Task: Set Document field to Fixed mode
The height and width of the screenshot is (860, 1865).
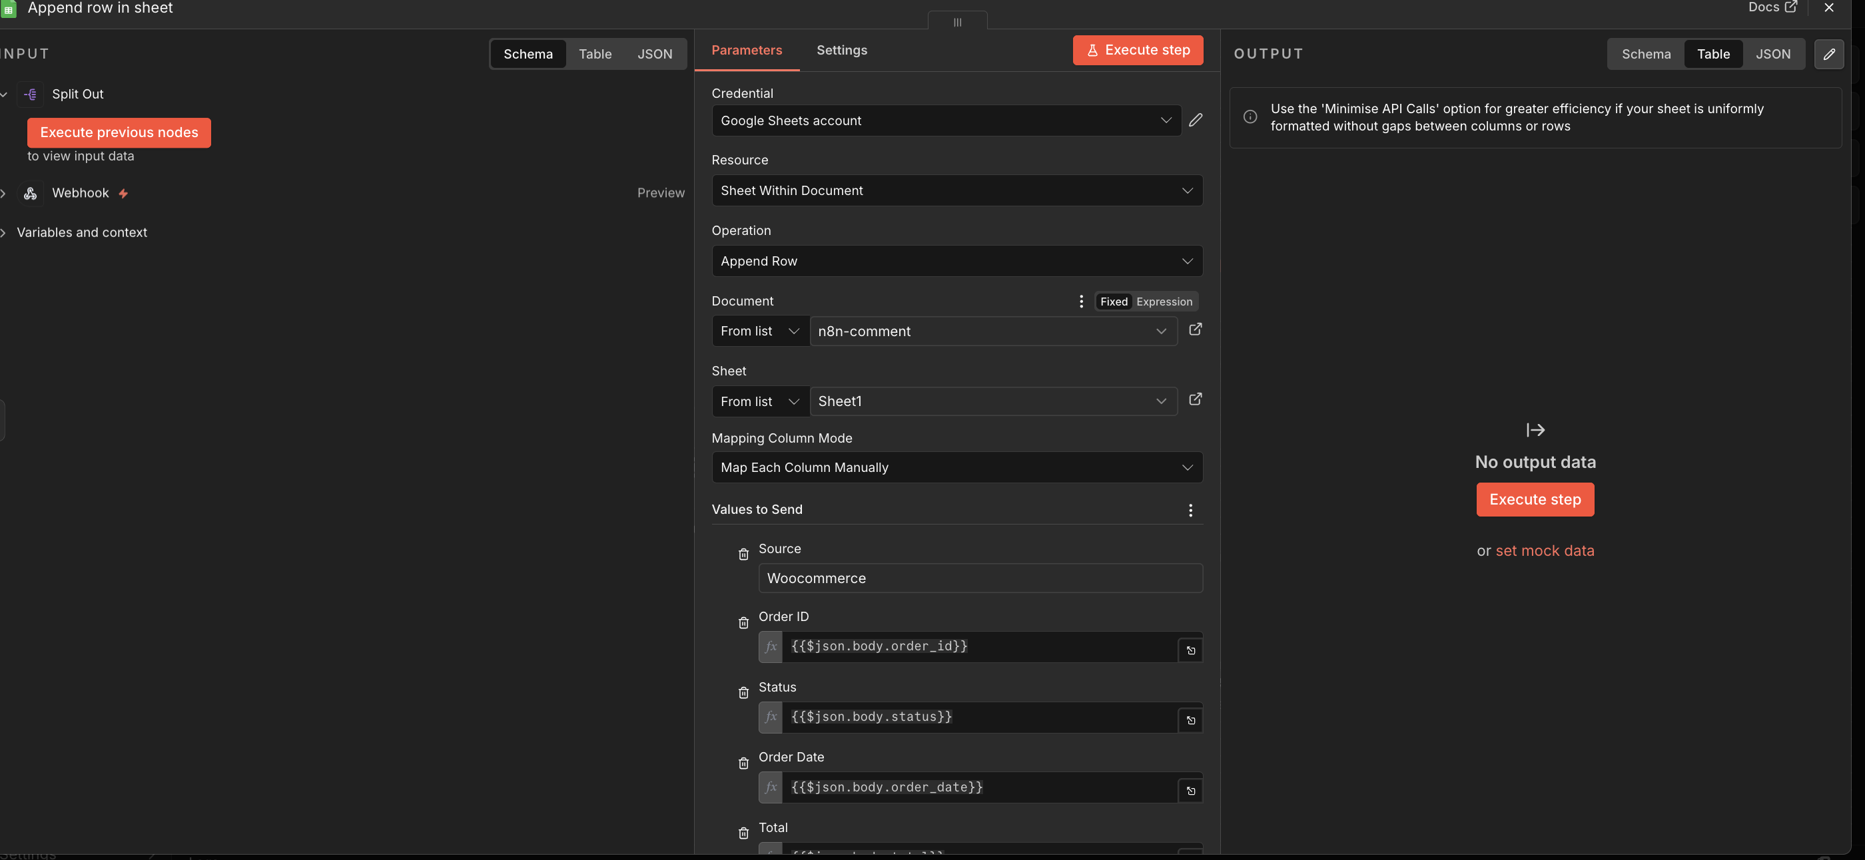Action: [x=1114, y=302]
